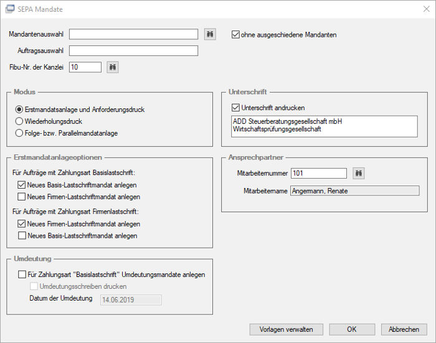Click the 'Für Aufträge mit Zahlungsart Firmenlastschrift:' text
Viewport: 436px width, 343px height.
tap(75, 212)
